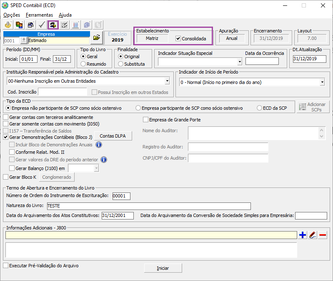Click info icon beside Gerar valores da DRE
Viewport: 333px width, 281px height.
point(104,160)
